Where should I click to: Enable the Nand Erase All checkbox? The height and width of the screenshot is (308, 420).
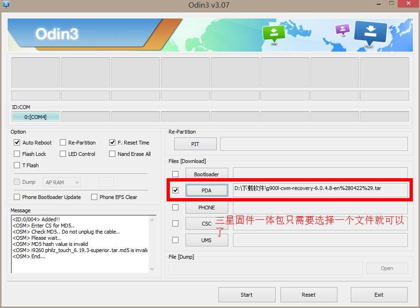tap(112, 154)
